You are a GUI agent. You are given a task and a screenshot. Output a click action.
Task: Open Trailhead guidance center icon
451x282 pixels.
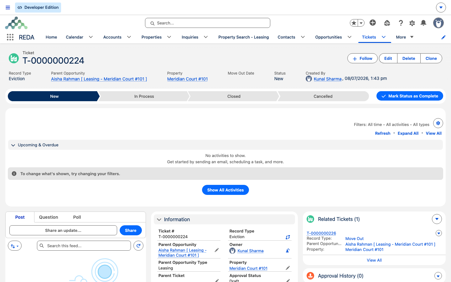[x=387, y=23]
